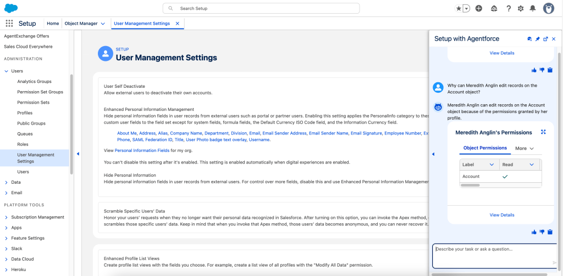Open Profiles in sidebar
Image resolution: width=563 pixels, height=276 pixels.
click(25, 113)
